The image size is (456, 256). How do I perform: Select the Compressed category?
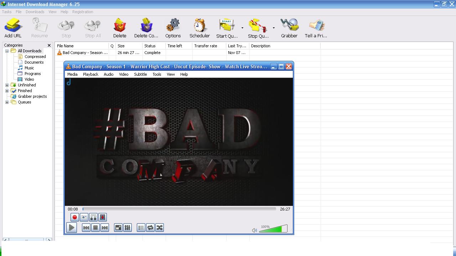35,57
